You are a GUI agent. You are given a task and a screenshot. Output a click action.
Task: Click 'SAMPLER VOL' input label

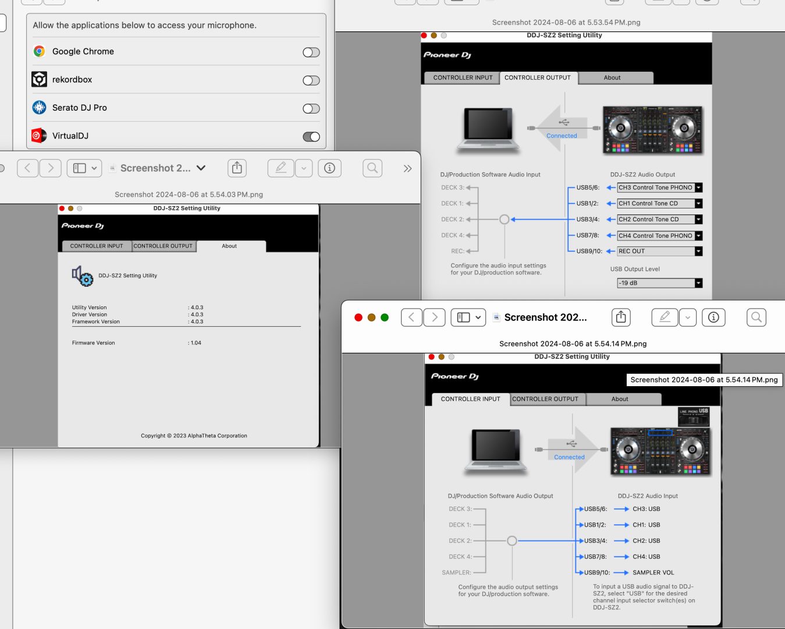click(653, 573)
